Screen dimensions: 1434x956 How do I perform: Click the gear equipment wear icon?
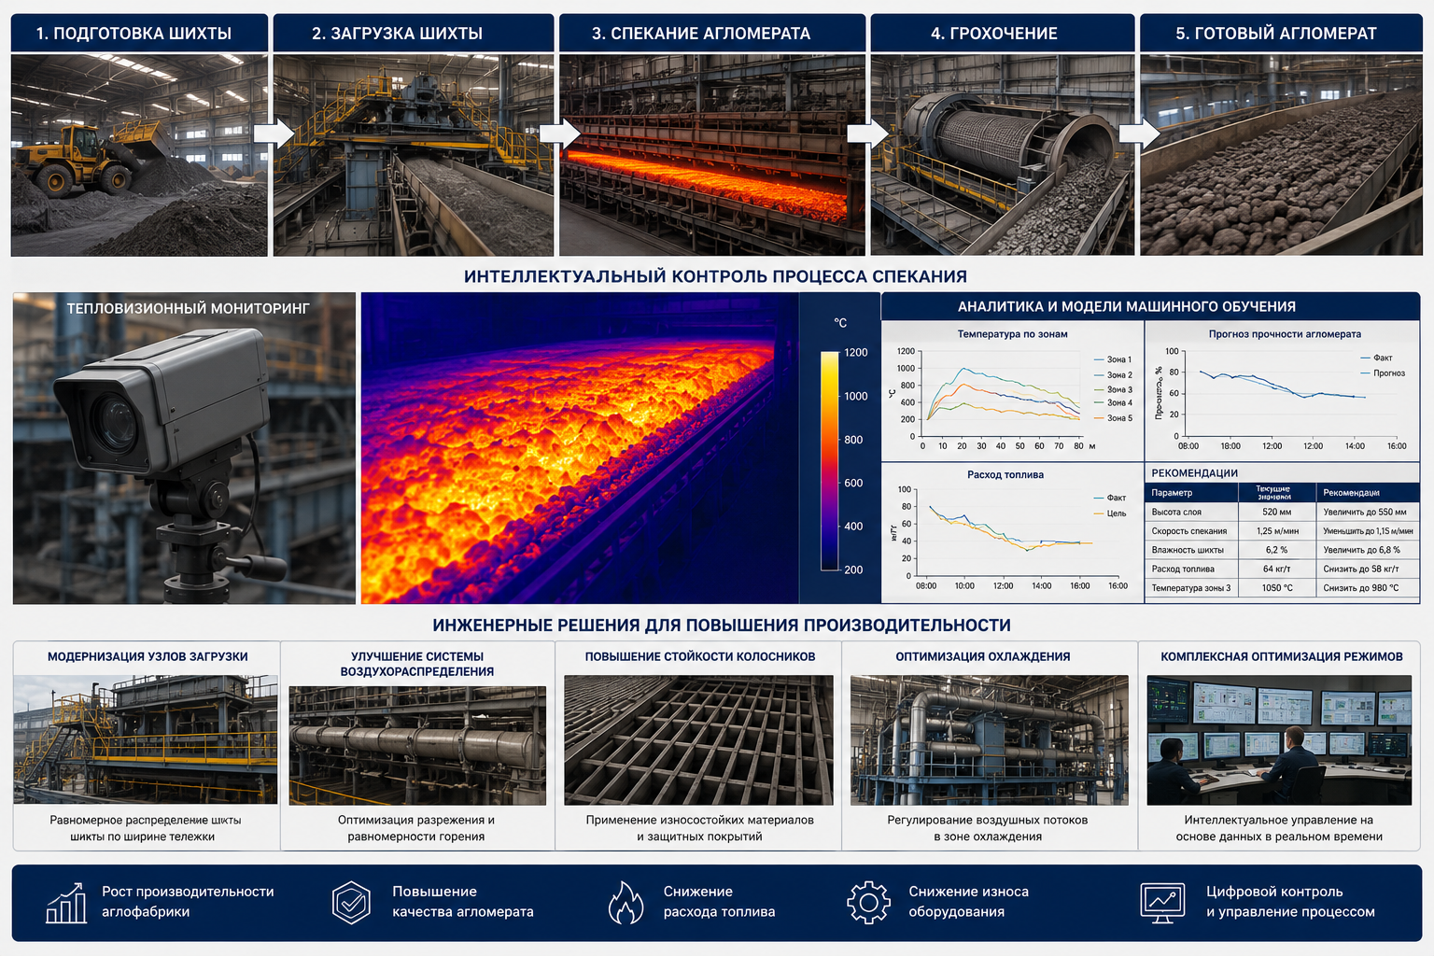(x=869, y=903)
